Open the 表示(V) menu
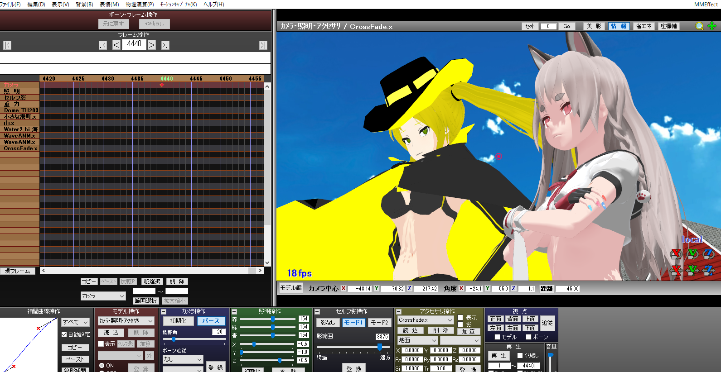Viewport: 721px width, 372px height. [60, 4]
